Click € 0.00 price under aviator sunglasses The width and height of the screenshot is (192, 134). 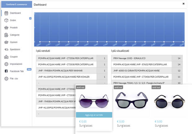click(83, 122)
